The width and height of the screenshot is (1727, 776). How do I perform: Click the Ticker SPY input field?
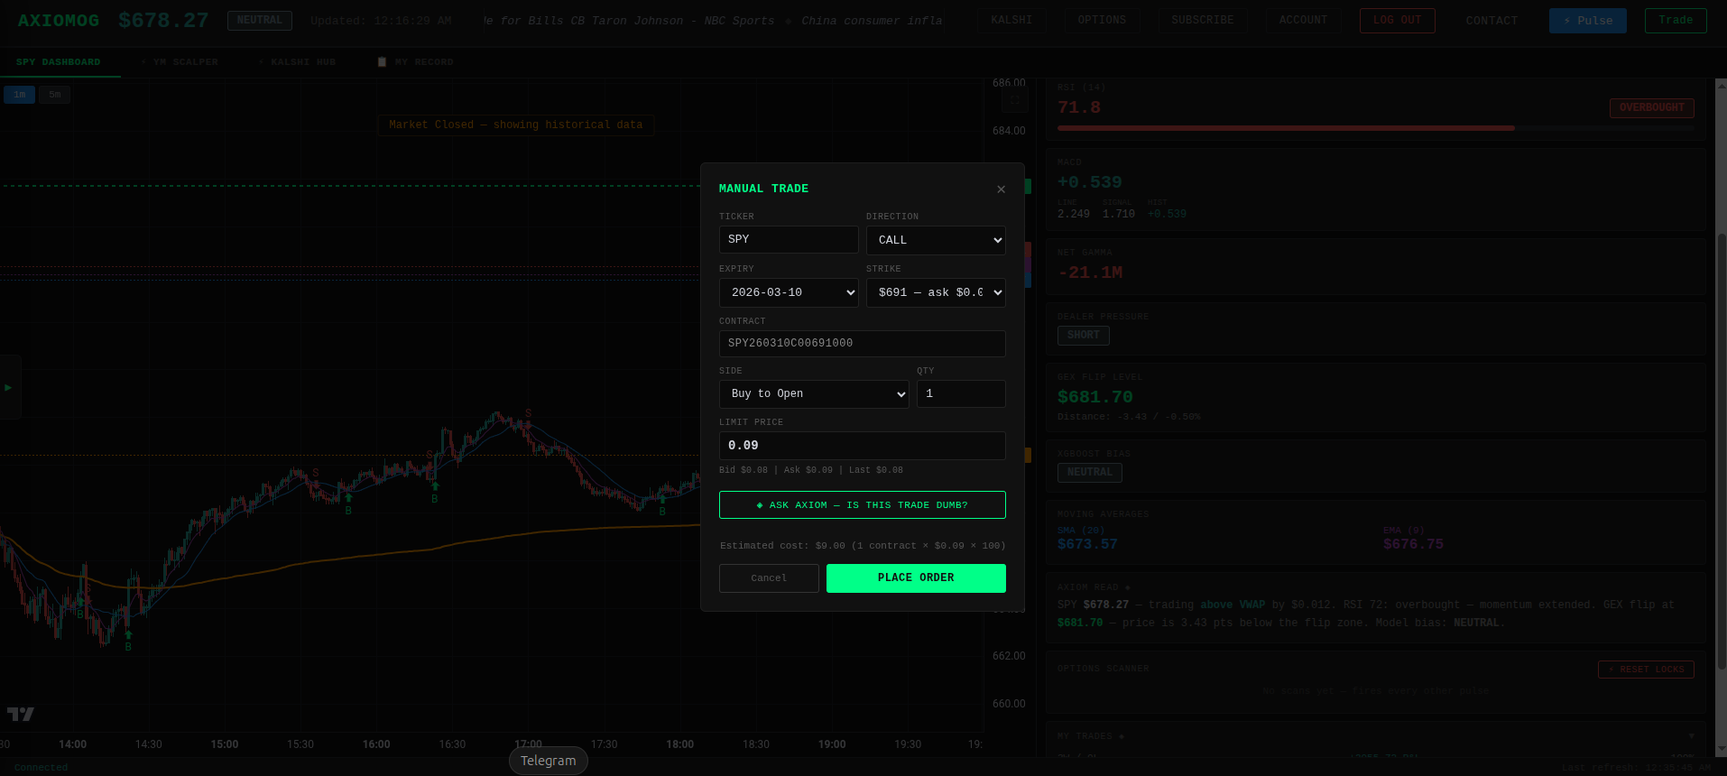(789, 239)
